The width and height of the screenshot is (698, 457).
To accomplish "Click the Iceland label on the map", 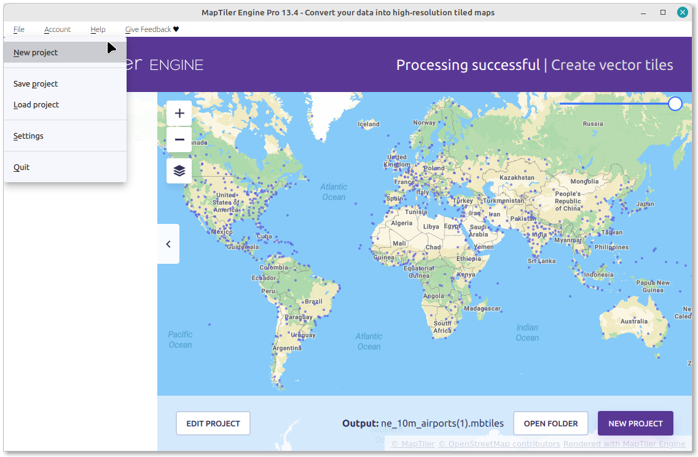I will 369,124.
